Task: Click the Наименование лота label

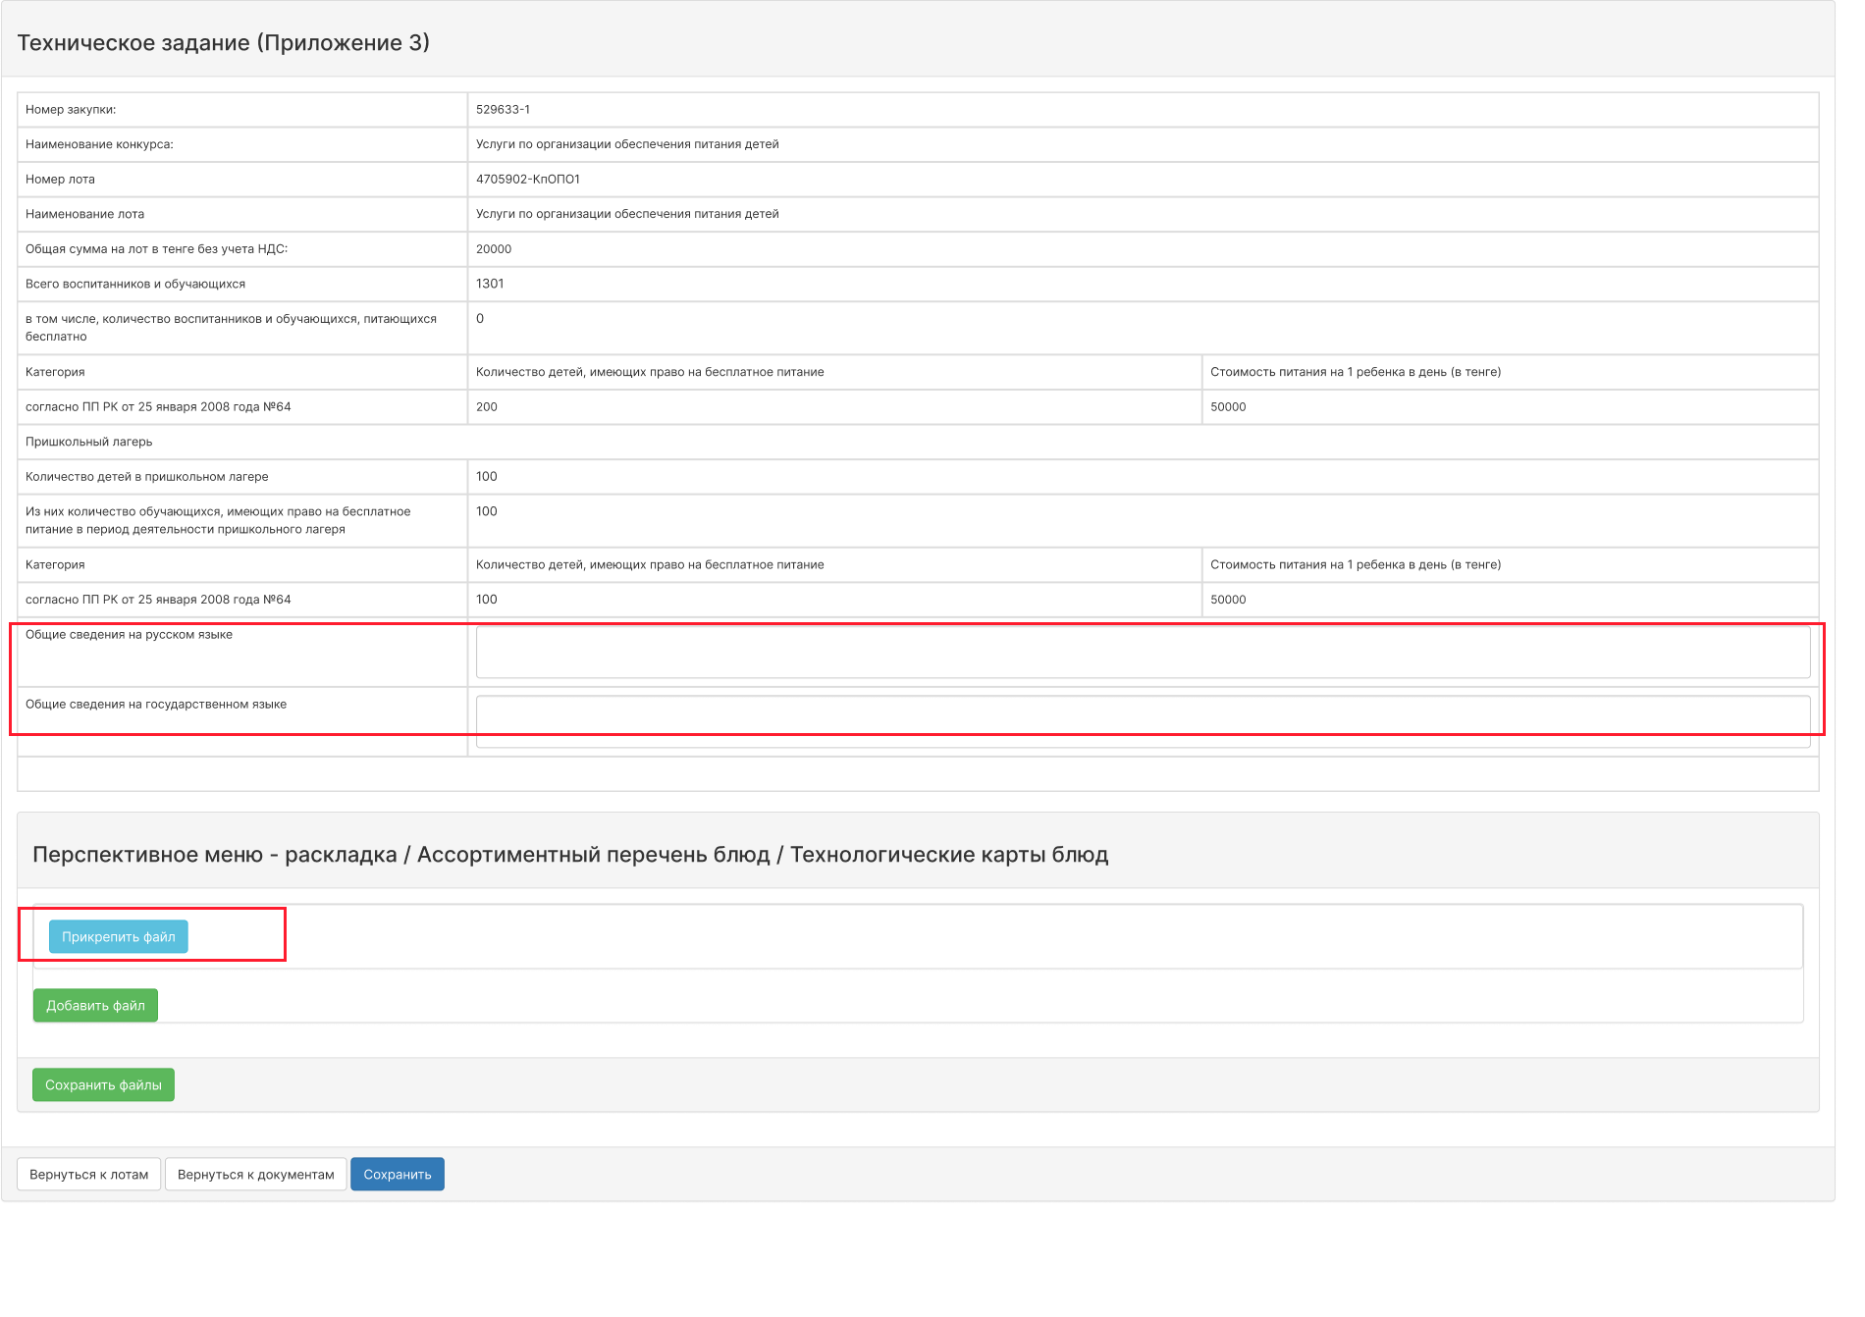Action: 84,214
